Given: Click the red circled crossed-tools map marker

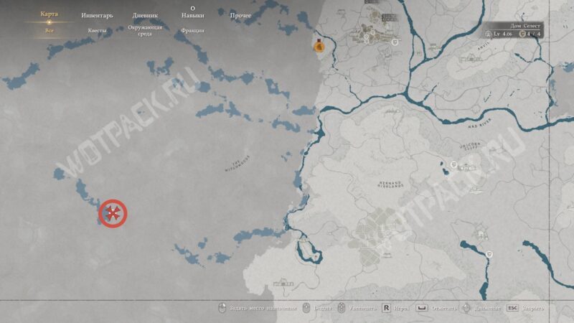Looking at the screenshot, I should (112, 213).
